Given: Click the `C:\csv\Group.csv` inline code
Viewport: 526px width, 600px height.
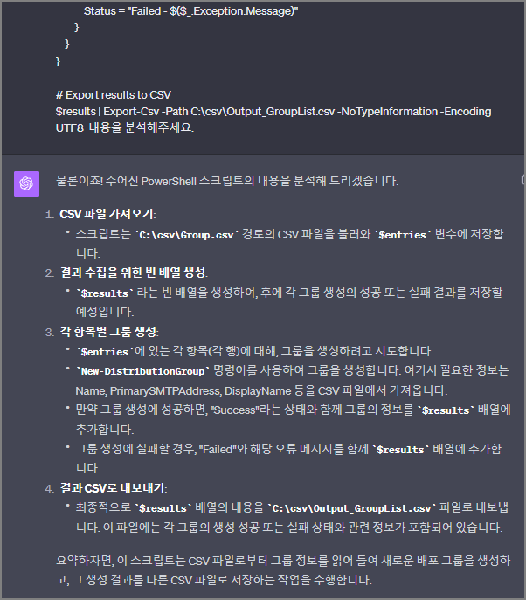Looking at the screenshot, I should [186, 235].
